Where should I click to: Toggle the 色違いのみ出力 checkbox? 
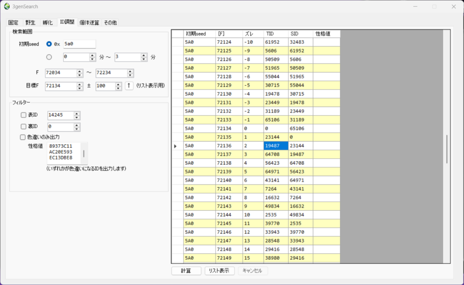[x=22, y=137]
